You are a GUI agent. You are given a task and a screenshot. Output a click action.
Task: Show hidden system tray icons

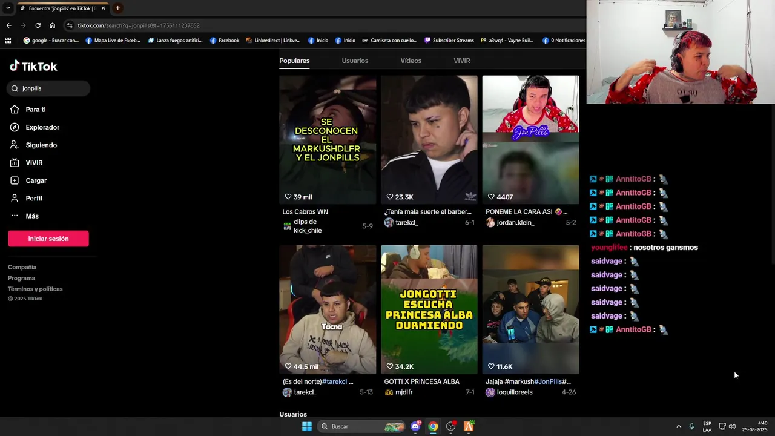(679, 426)
